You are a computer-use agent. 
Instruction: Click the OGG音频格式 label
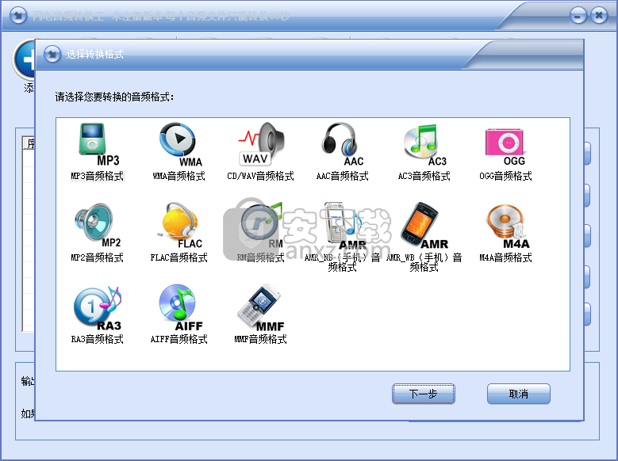pos(505,176)
